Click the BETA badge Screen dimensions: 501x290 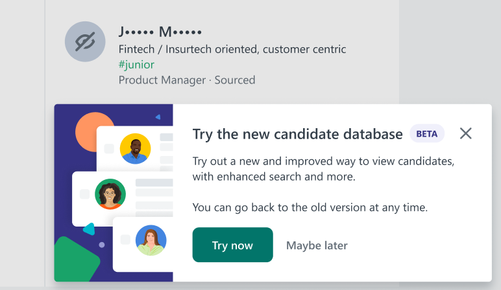click(x=427, y=133)
